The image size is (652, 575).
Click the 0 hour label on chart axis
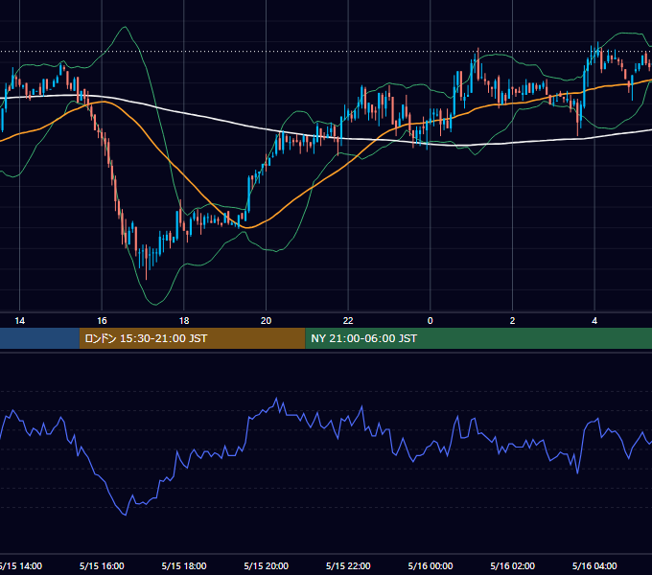[431, 321]
